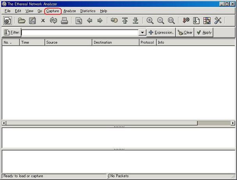Image resolution: width=237 pixels, height=180 pixels.
Task: Sort packets by Time column header
Action: [32, 42]
